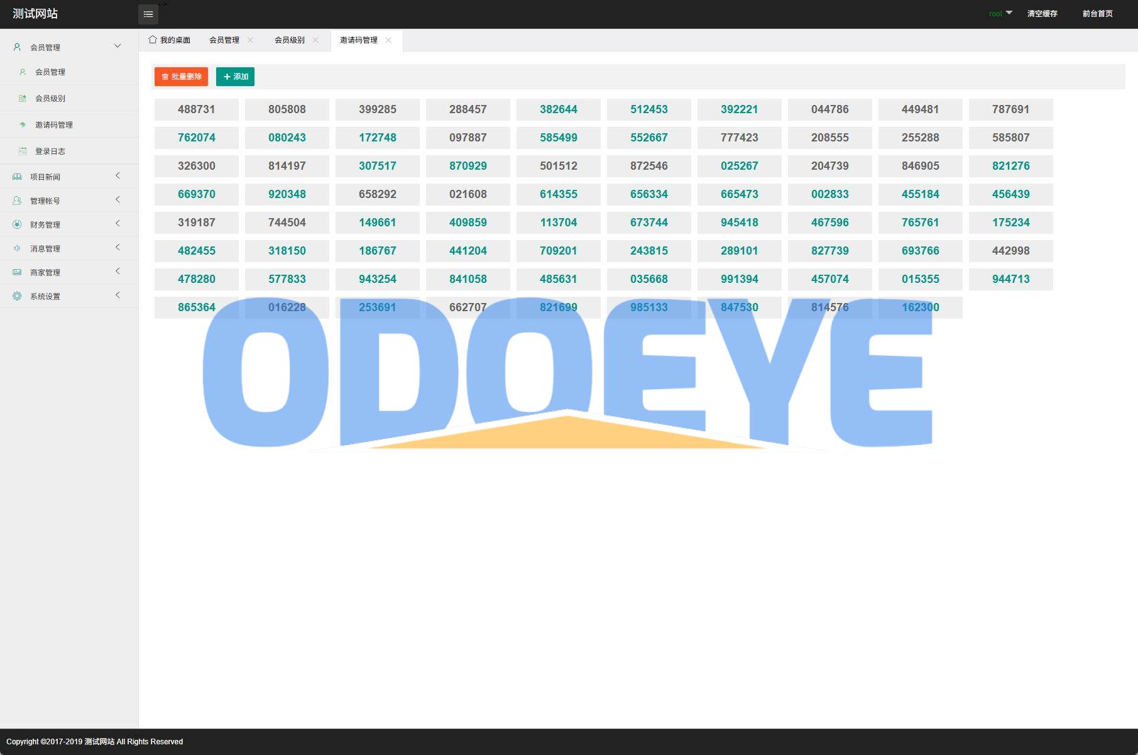Click the 商家管理 picture icon
This screenshot has width=1138, height=755.
pos(17,273)
